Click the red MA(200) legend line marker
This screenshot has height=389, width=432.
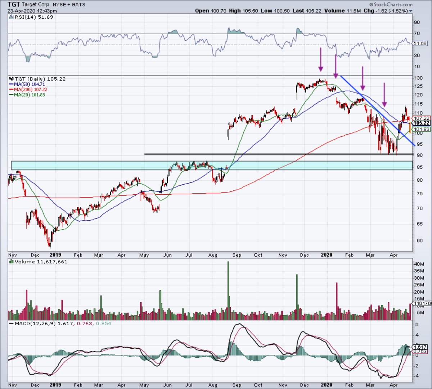[x=11, y=90]
